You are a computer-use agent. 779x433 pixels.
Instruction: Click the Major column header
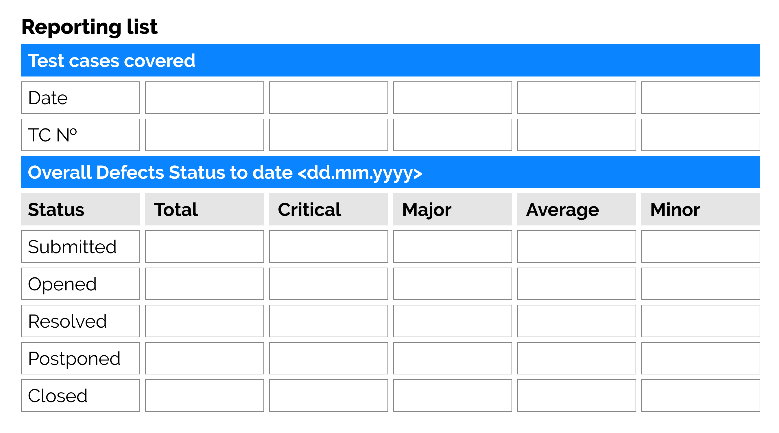click(453, 209)
